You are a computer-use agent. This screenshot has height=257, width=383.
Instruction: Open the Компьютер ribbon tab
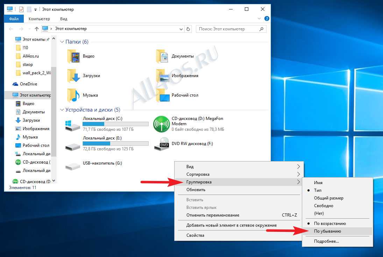[x=39, y=19]
